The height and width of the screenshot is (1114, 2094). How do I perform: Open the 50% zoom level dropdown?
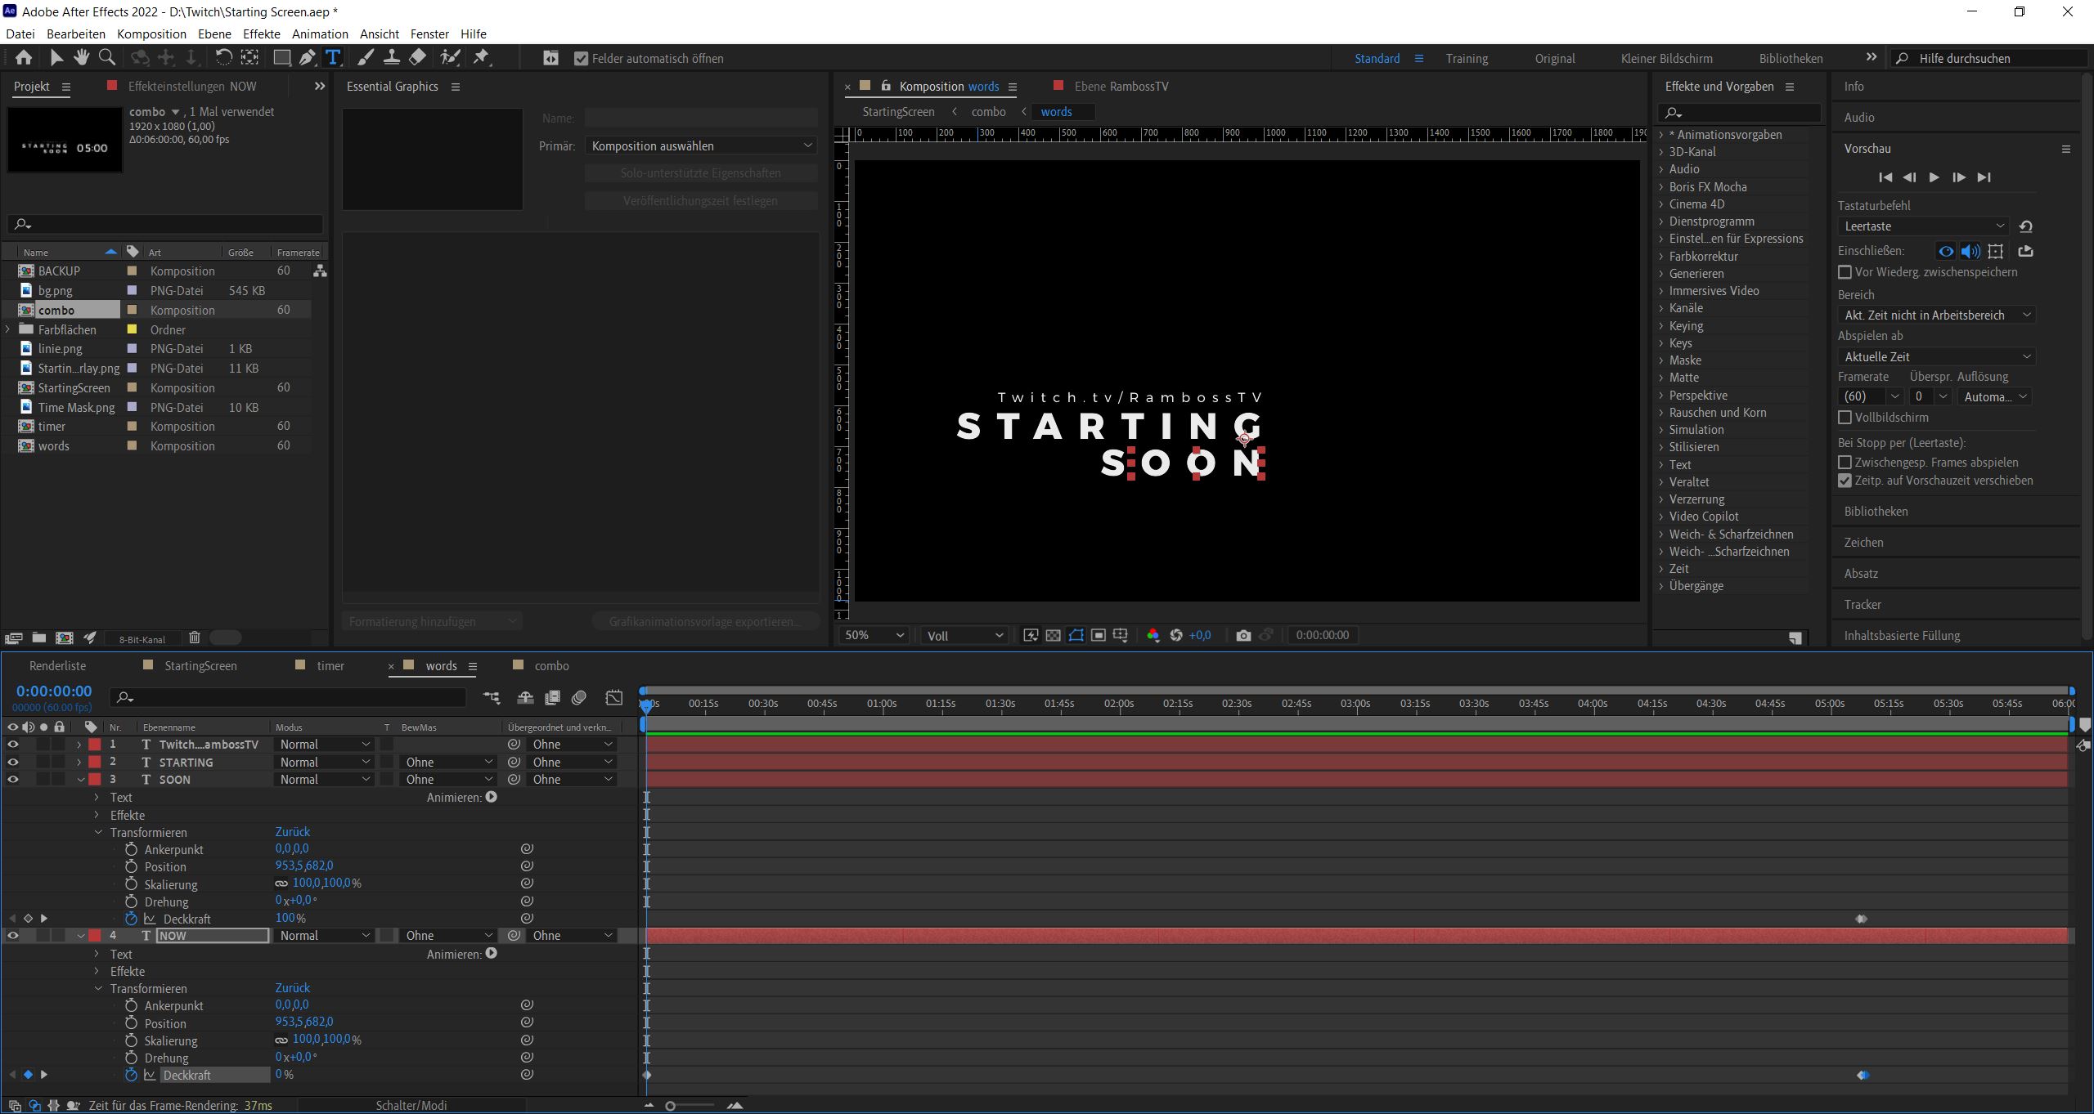[x=874, y=635]
